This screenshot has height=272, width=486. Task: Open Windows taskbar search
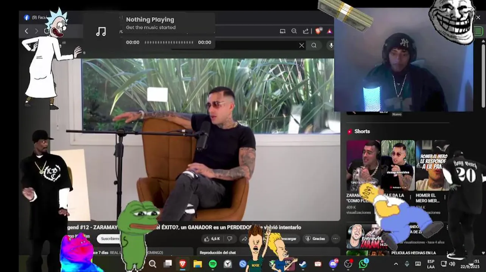(153, 264)
